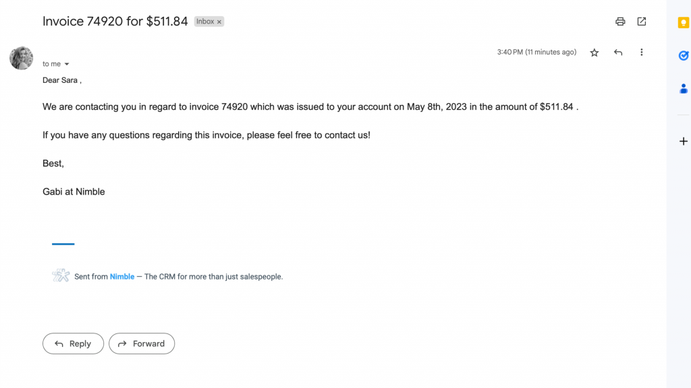Remove the Inbox label with its X

point(219,22)
